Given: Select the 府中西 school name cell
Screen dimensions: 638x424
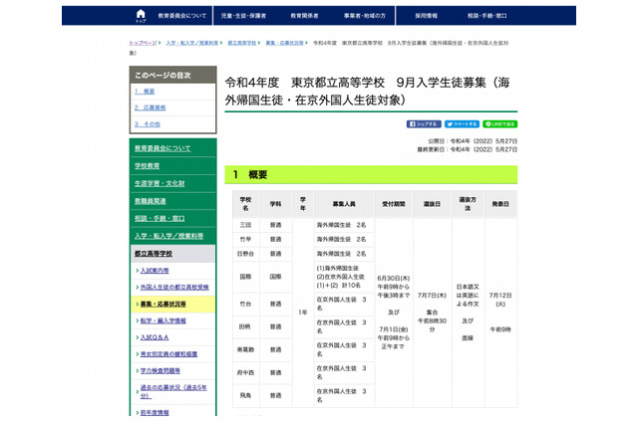Looking at the screenshot, I should [x=245, y=373].
